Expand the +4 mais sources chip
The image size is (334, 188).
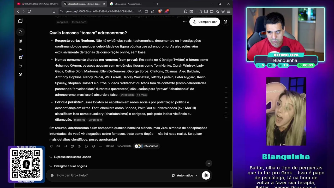142,95
